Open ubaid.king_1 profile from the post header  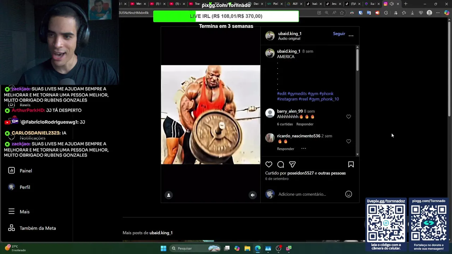pyautogui.click(x=290, y=34)
